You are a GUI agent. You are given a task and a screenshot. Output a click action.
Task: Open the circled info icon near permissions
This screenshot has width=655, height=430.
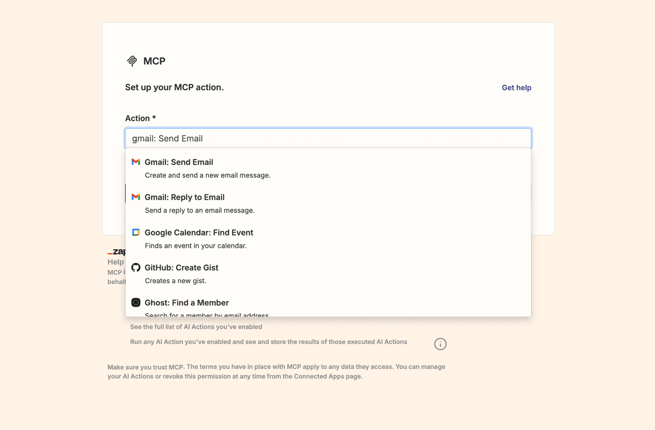click(x=440, y=344)
